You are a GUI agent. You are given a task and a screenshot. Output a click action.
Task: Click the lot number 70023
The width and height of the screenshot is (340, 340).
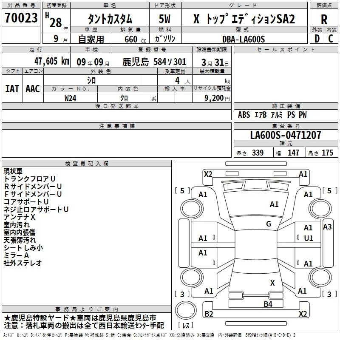pyautogui.click(x=21, y=18)
